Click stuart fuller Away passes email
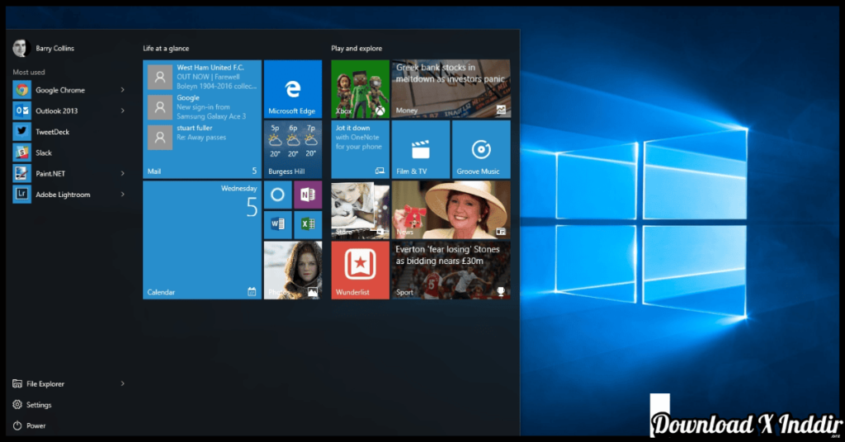The width and height of the screenshot is (845, 442). click(202, 137)
